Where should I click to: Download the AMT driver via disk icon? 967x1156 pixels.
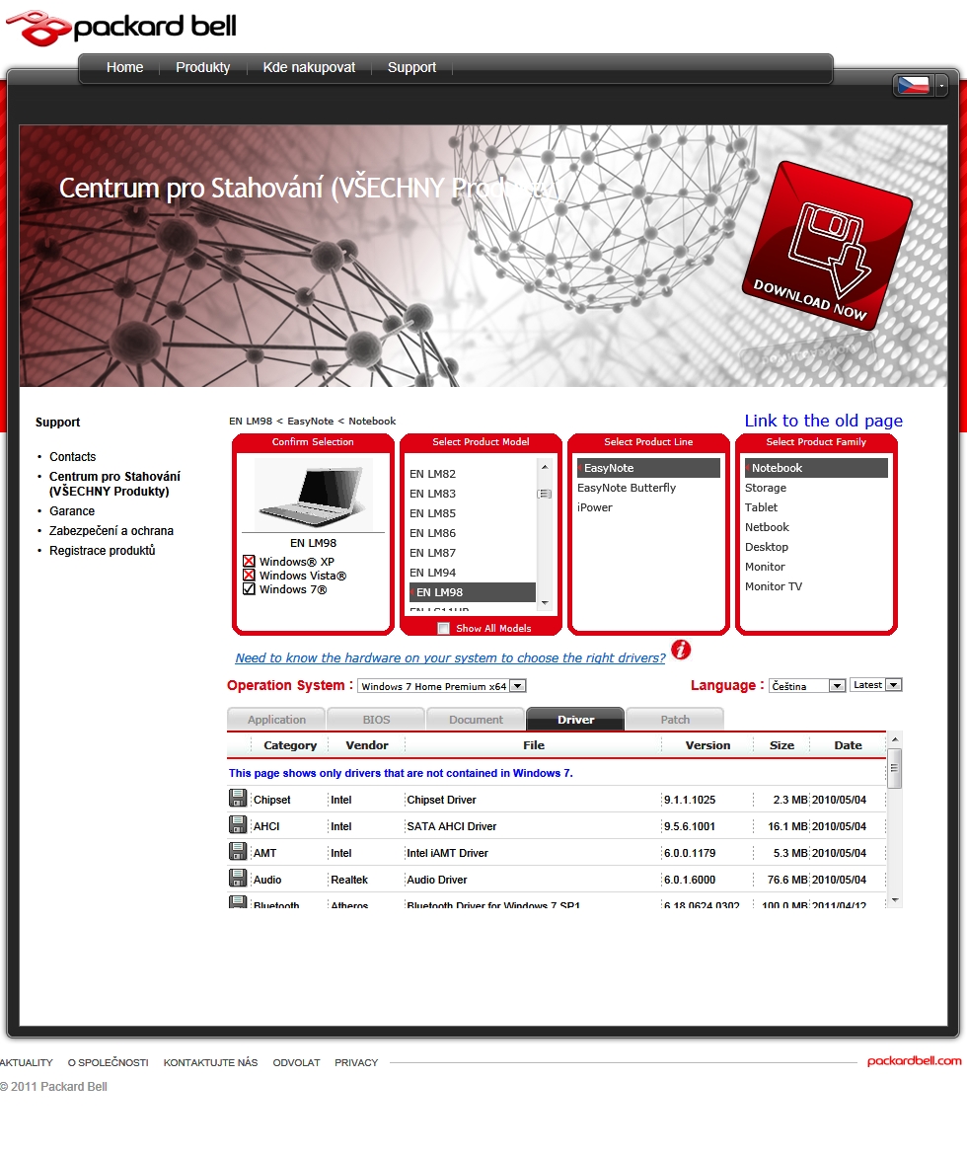238,852
